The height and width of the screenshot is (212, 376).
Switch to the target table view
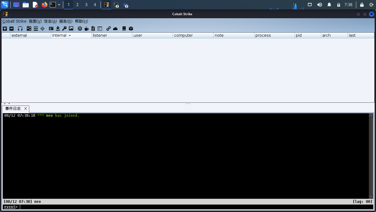(42, 28)
